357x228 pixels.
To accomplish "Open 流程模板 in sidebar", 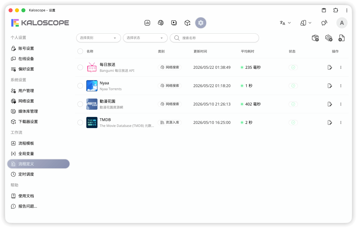I will pos(38,143).
